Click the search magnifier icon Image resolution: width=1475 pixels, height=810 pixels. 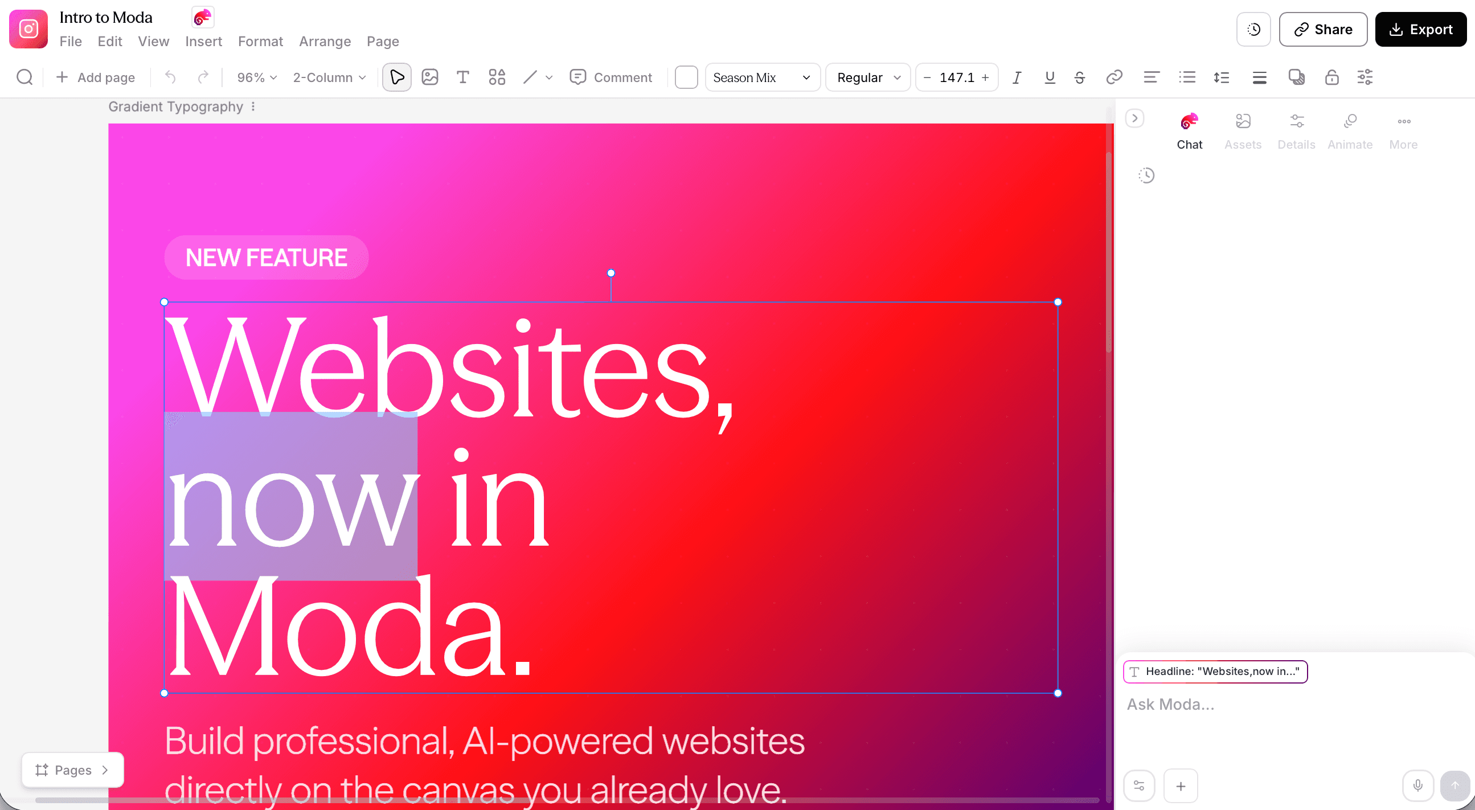[x=24, y=77]
